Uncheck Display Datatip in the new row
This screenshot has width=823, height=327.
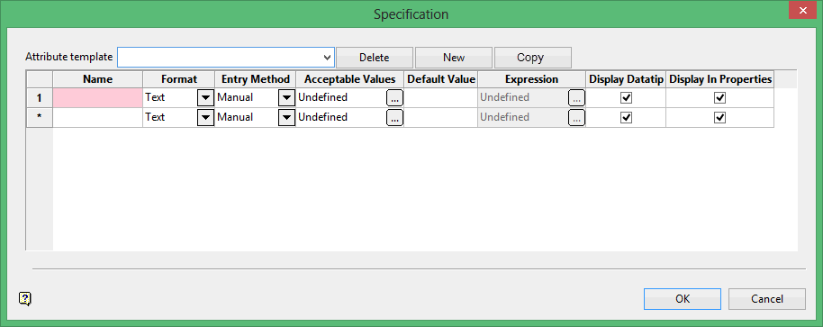pos(626,118)
